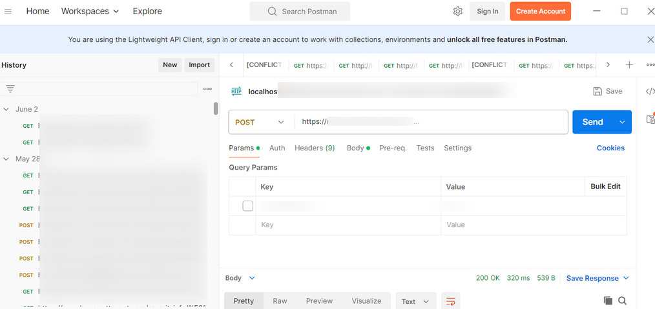Select the Pretty response view
655x309 pixels.
coord(244,301)
